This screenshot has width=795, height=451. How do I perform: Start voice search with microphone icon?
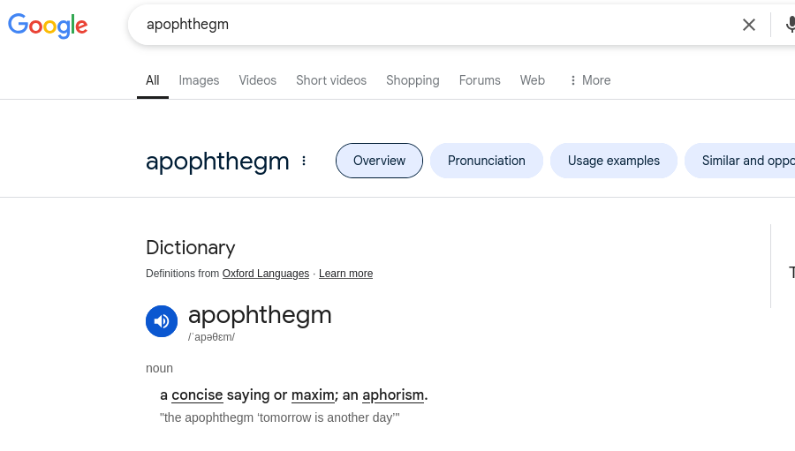[790, 25]
